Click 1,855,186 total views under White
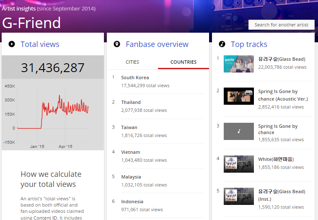This screenshot has width=318, height=220. (x=281, y=167)
